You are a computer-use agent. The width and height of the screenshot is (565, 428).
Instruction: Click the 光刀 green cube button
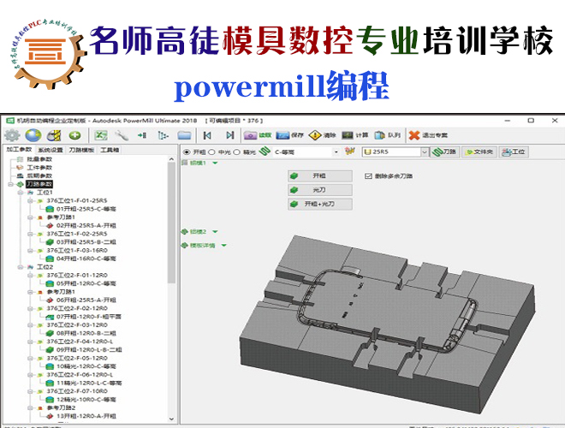[320, 190]
